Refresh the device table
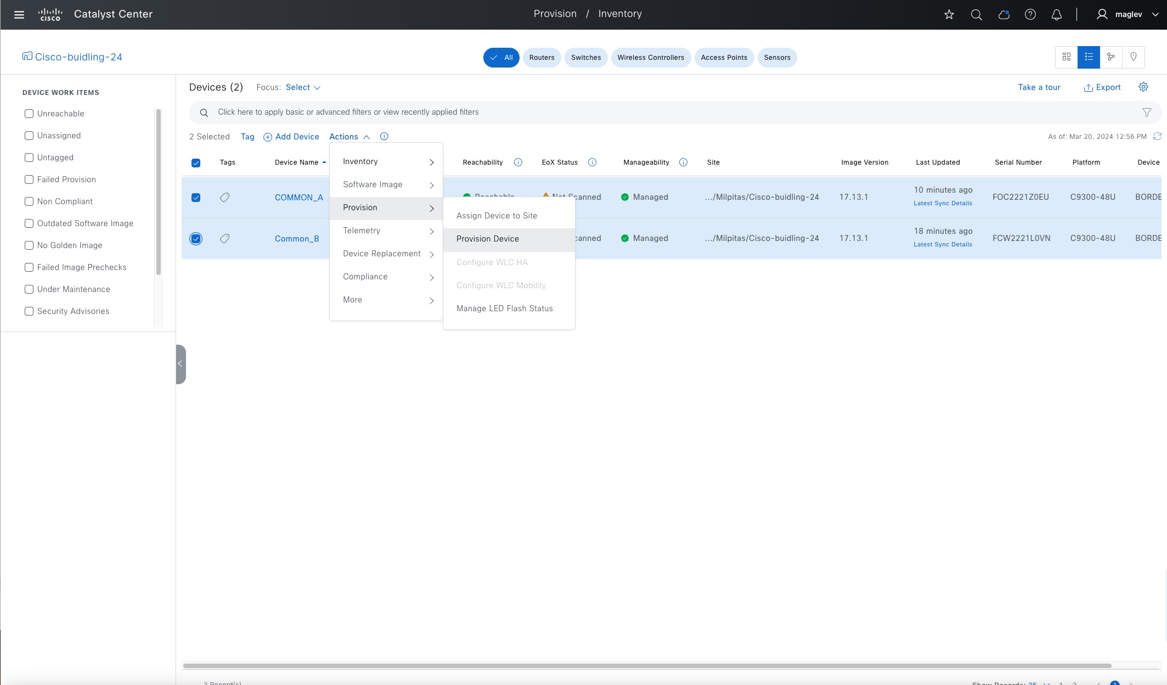Viewport: 1167px width, 685px height. 1157,136
